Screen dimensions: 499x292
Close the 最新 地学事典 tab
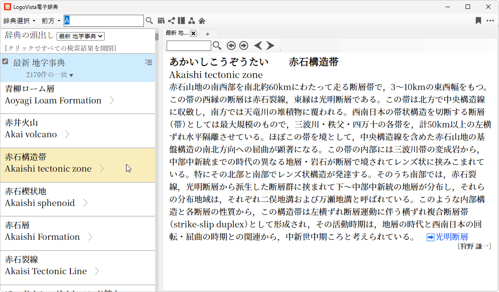[193, 33]
